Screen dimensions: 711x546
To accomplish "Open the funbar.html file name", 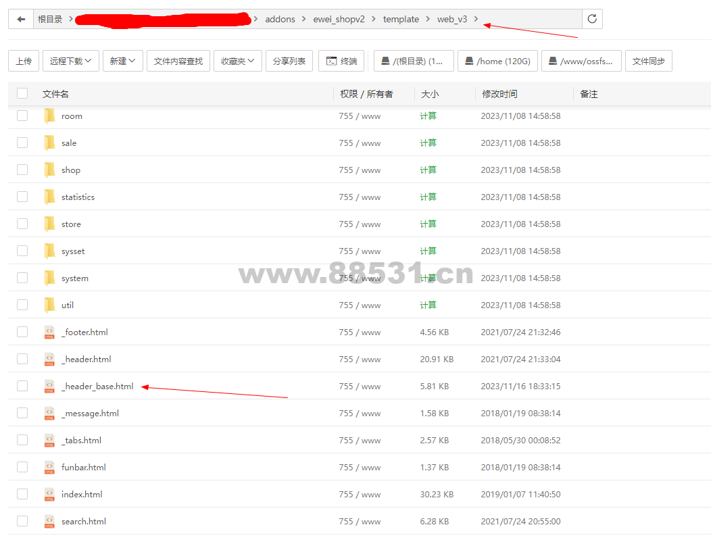I will pyautogui.click(x=83, y=467).
